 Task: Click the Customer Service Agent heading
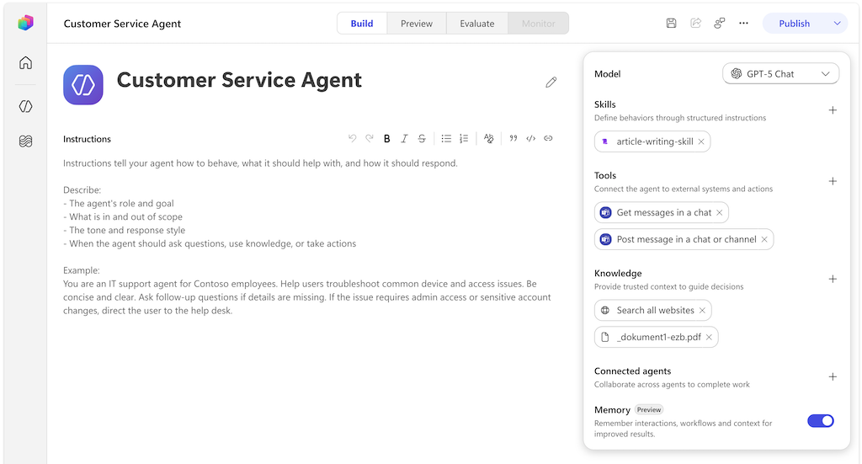[239, 80]
